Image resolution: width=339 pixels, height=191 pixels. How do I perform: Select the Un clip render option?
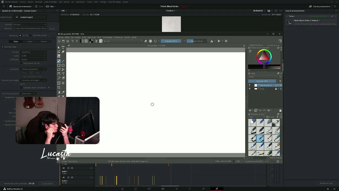coord(20,35)
